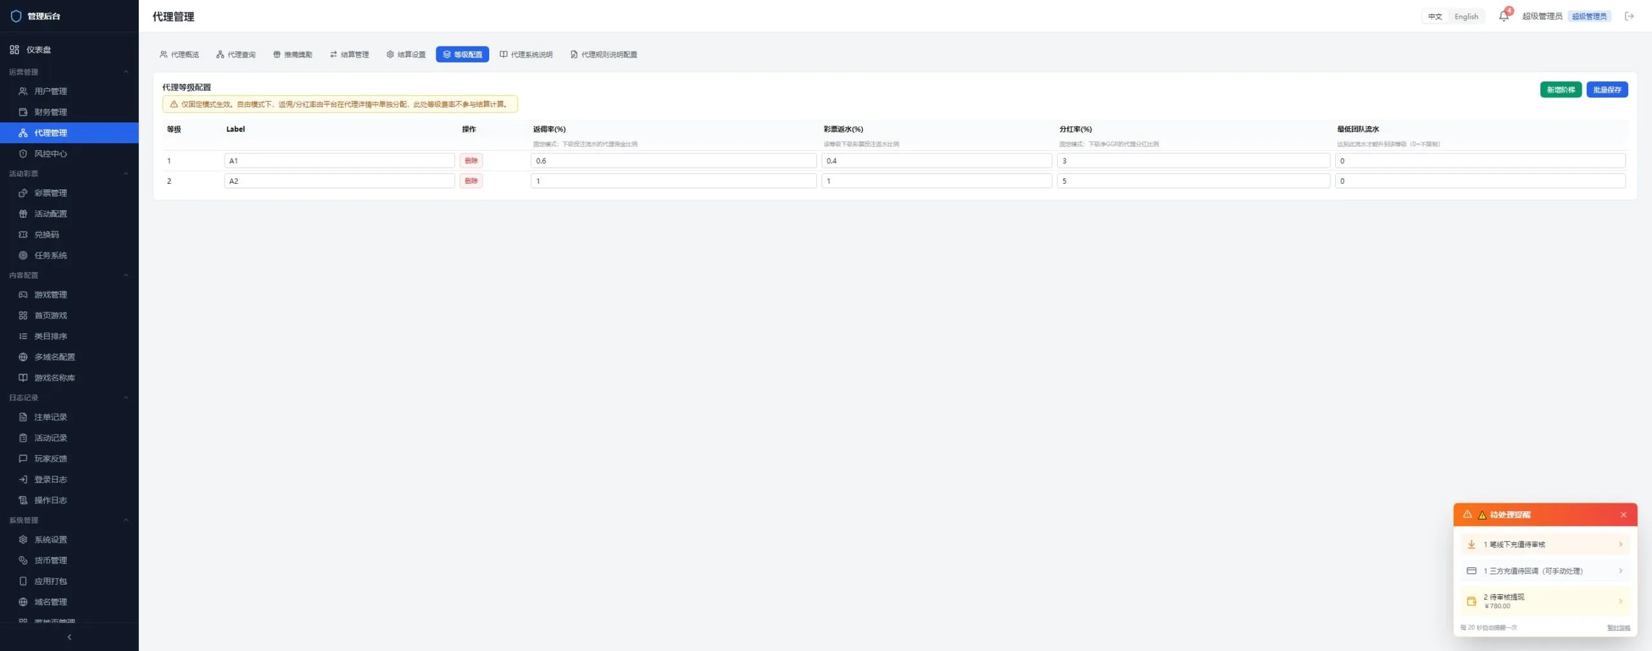Click the 批量保存 button
The height and width of the screenshot is (651, 1652).
coord(1607,90)
